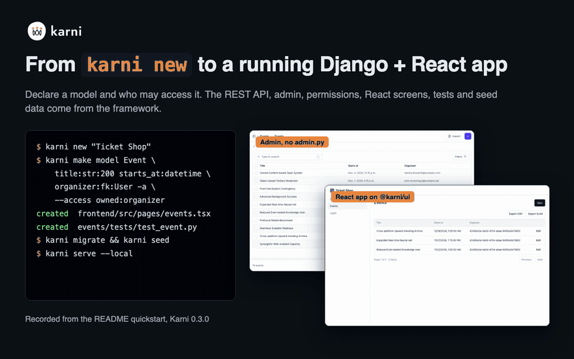Check the Synergistic Web-enabled Capacity row checkbox

coord(256,244)
